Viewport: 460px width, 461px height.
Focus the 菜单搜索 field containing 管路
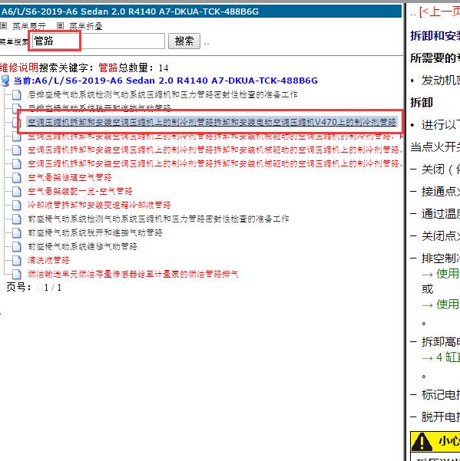coord(97,41)
